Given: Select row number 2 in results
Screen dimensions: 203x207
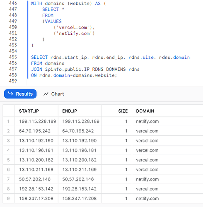Looking at the screenshot, I should click(8, 131).
